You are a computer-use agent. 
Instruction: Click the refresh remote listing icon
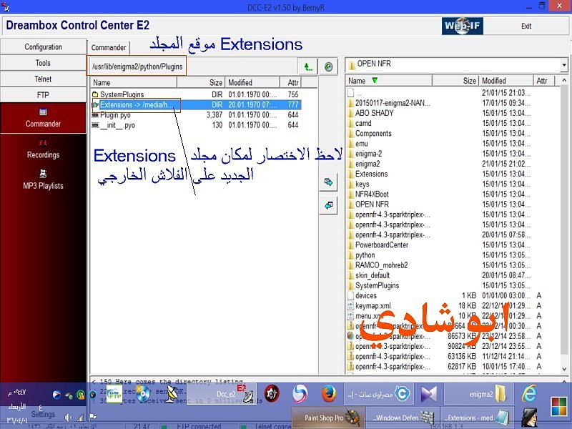tap(328, 66)
